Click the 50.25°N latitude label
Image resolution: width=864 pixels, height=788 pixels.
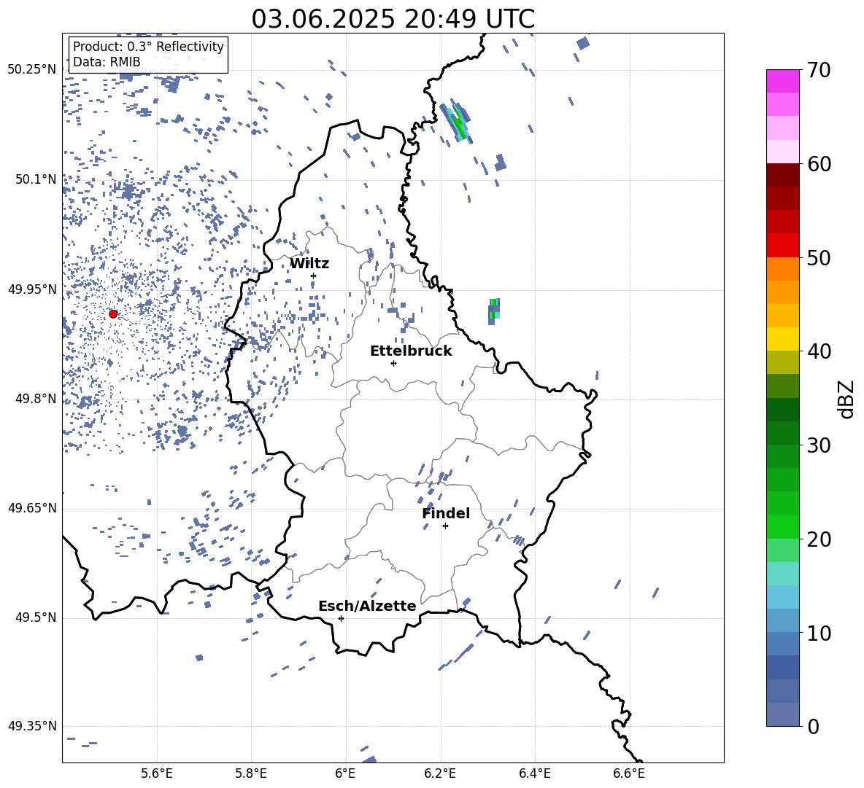point(32,70)
